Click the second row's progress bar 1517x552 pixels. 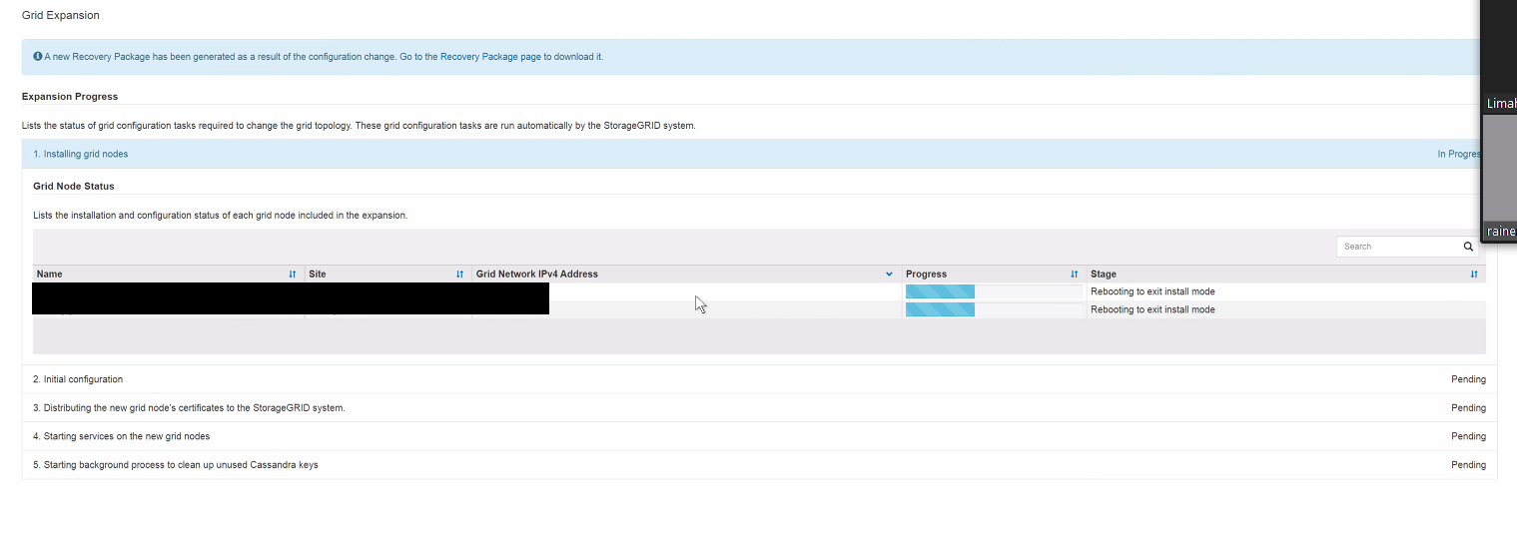[x=993, y=309]
